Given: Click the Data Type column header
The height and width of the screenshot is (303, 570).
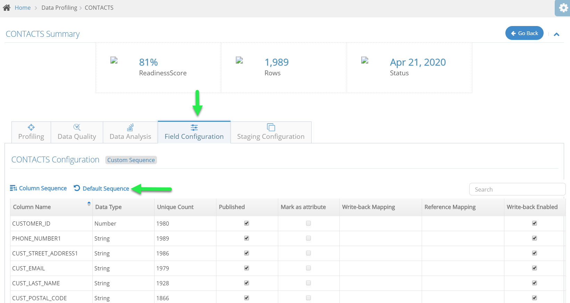Looking at the screenshot, I should click(x=123, y=207).
